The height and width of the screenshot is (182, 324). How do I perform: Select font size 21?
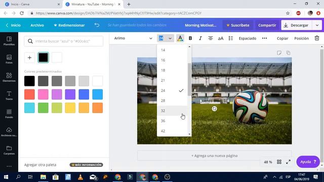pyautogui.click(x=172, y=80)
